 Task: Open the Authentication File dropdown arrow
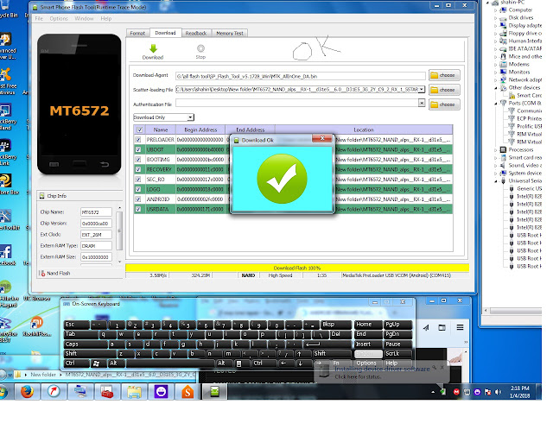point(422,103)
